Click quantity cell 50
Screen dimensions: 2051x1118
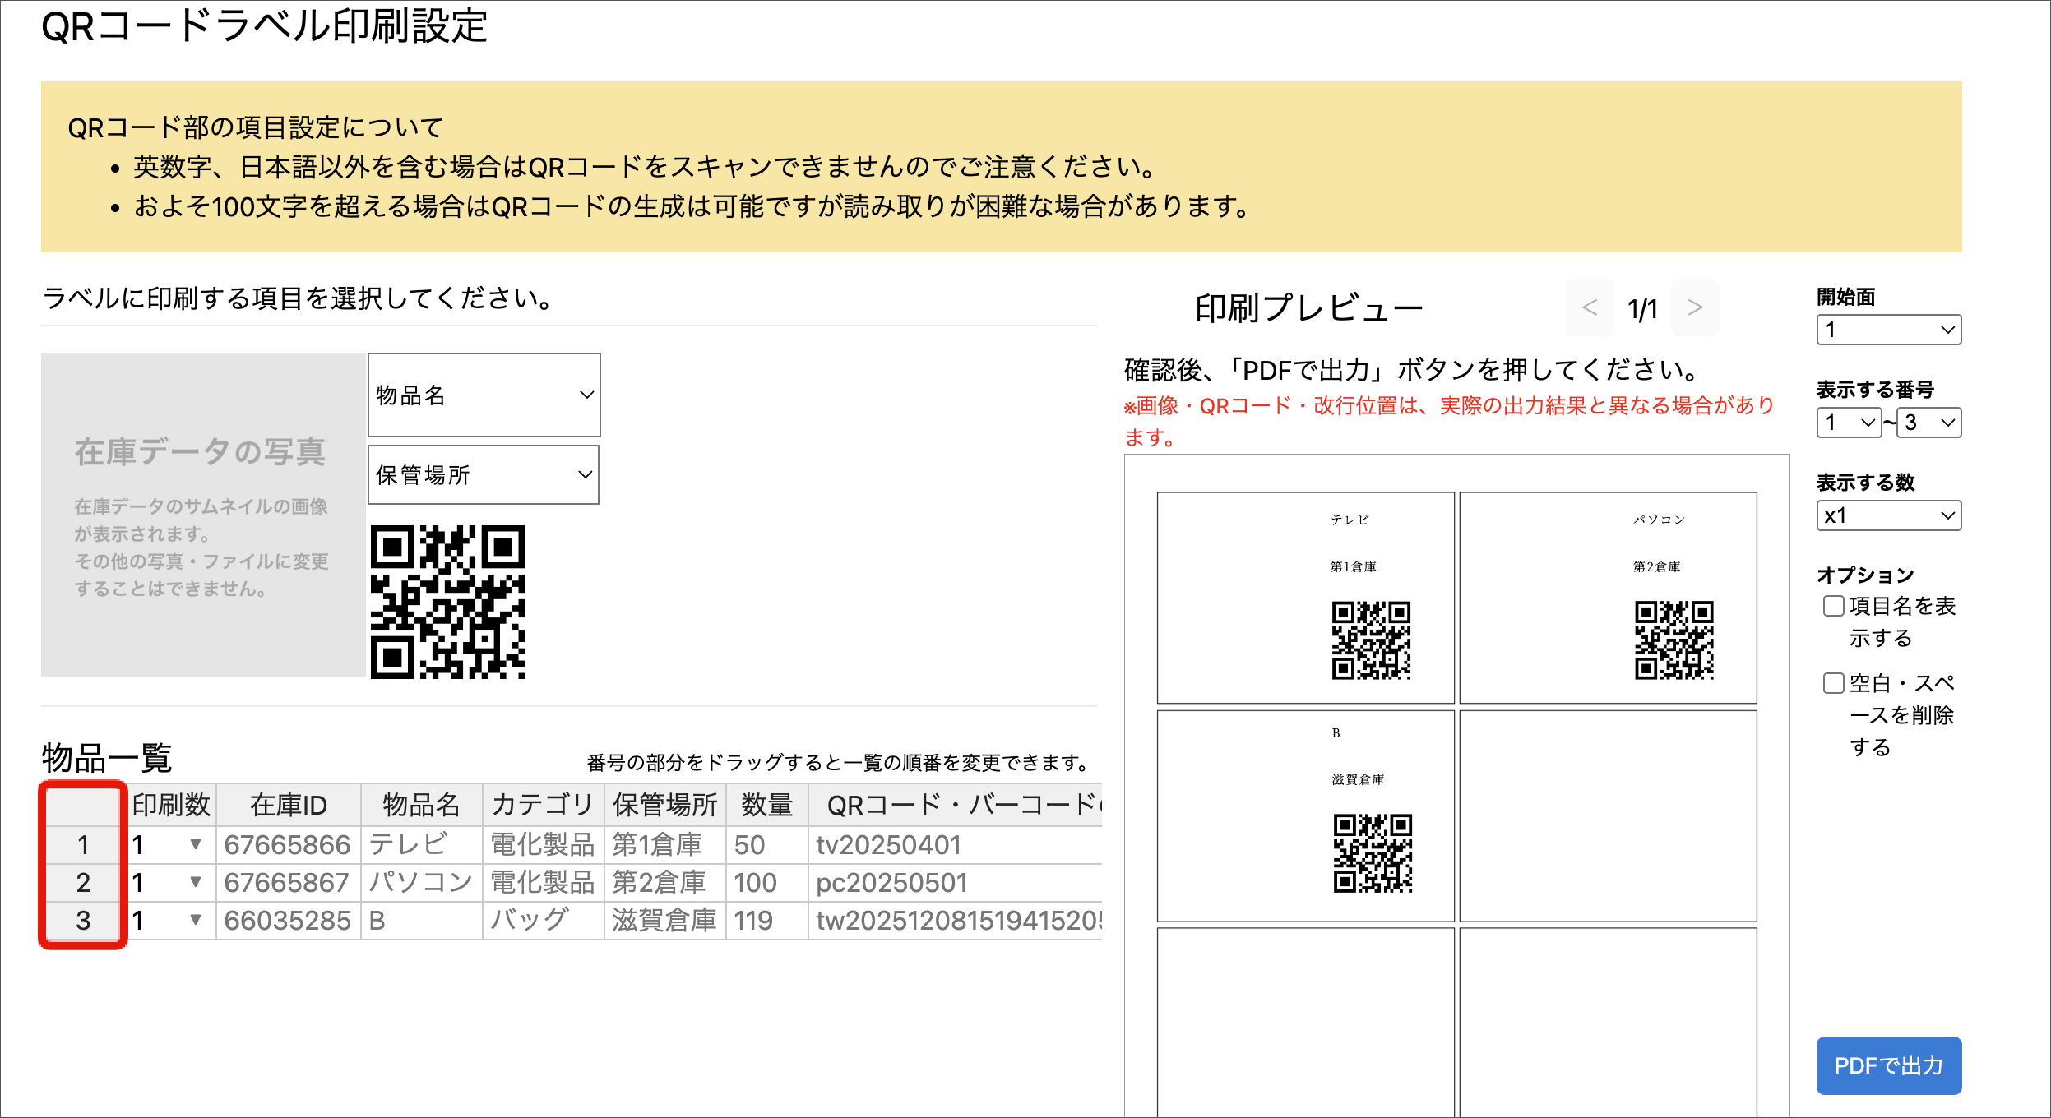click(766, 844)
